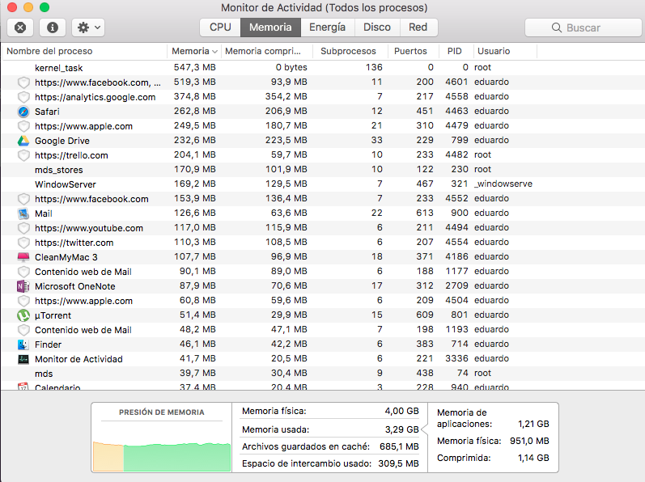
Task: Click the Buscar search field
Action: tap(583, 27)
